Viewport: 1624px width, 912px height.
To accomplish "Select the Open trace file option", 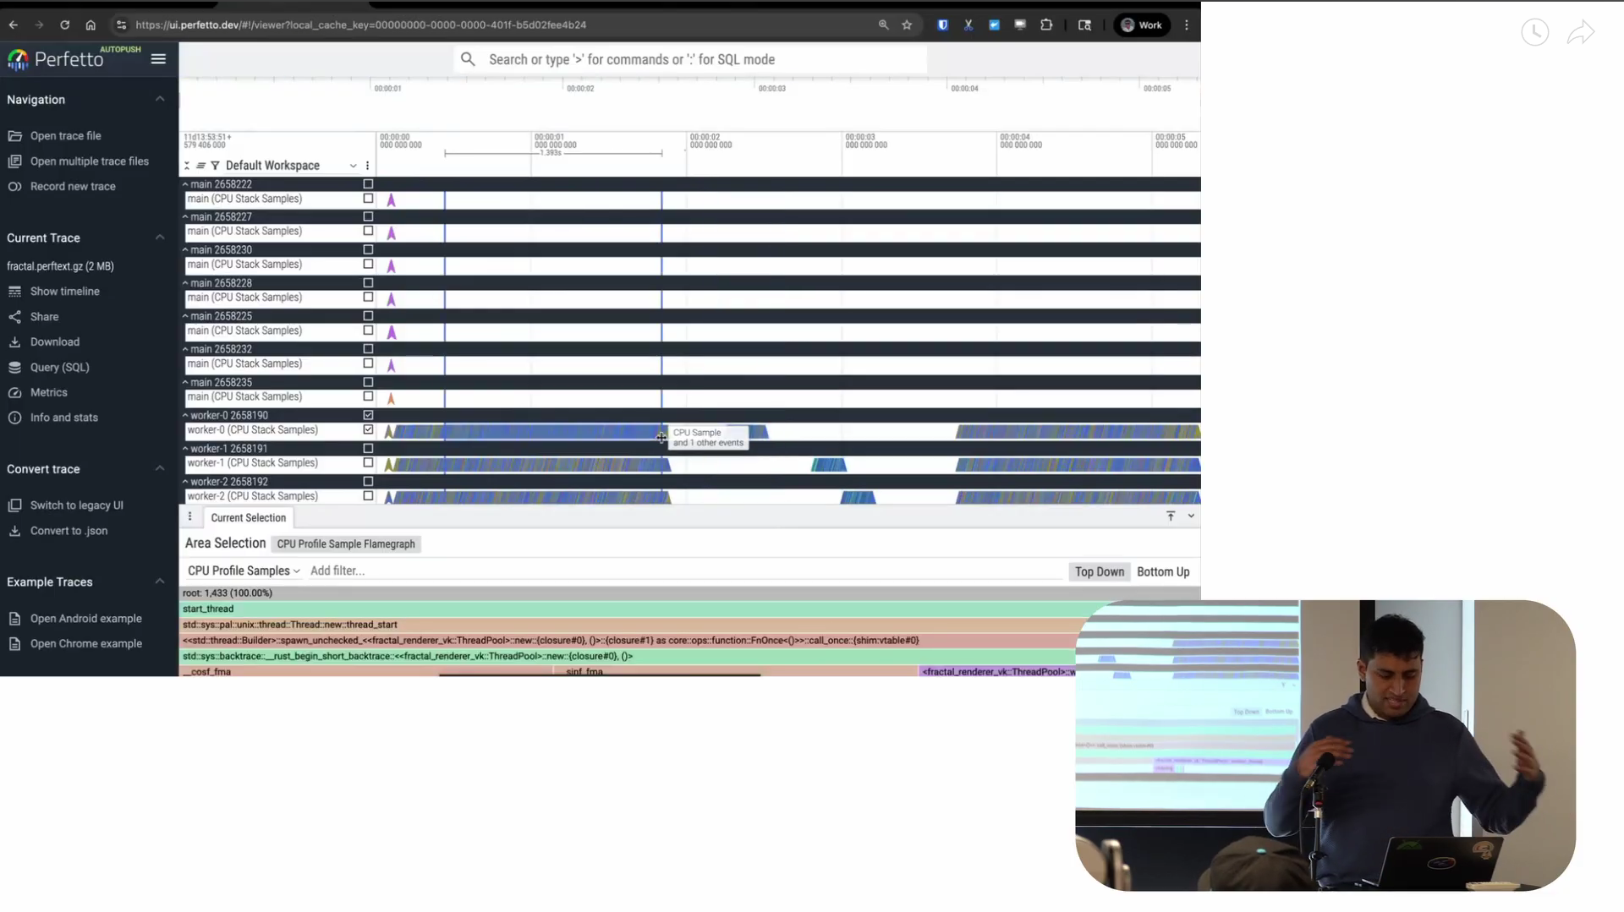I will [x=65, y=135].
